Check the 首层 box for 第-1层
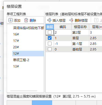This screenshot has height=105, width=102. pyautogui.click(x=50, y=44)
